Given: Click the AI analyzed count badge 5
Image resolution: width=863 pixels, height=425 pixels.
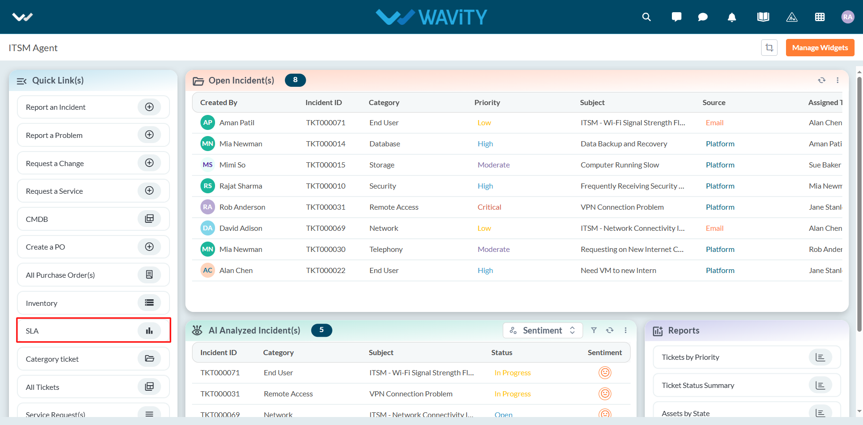Looking at the screenshot, I should point(322,330).
